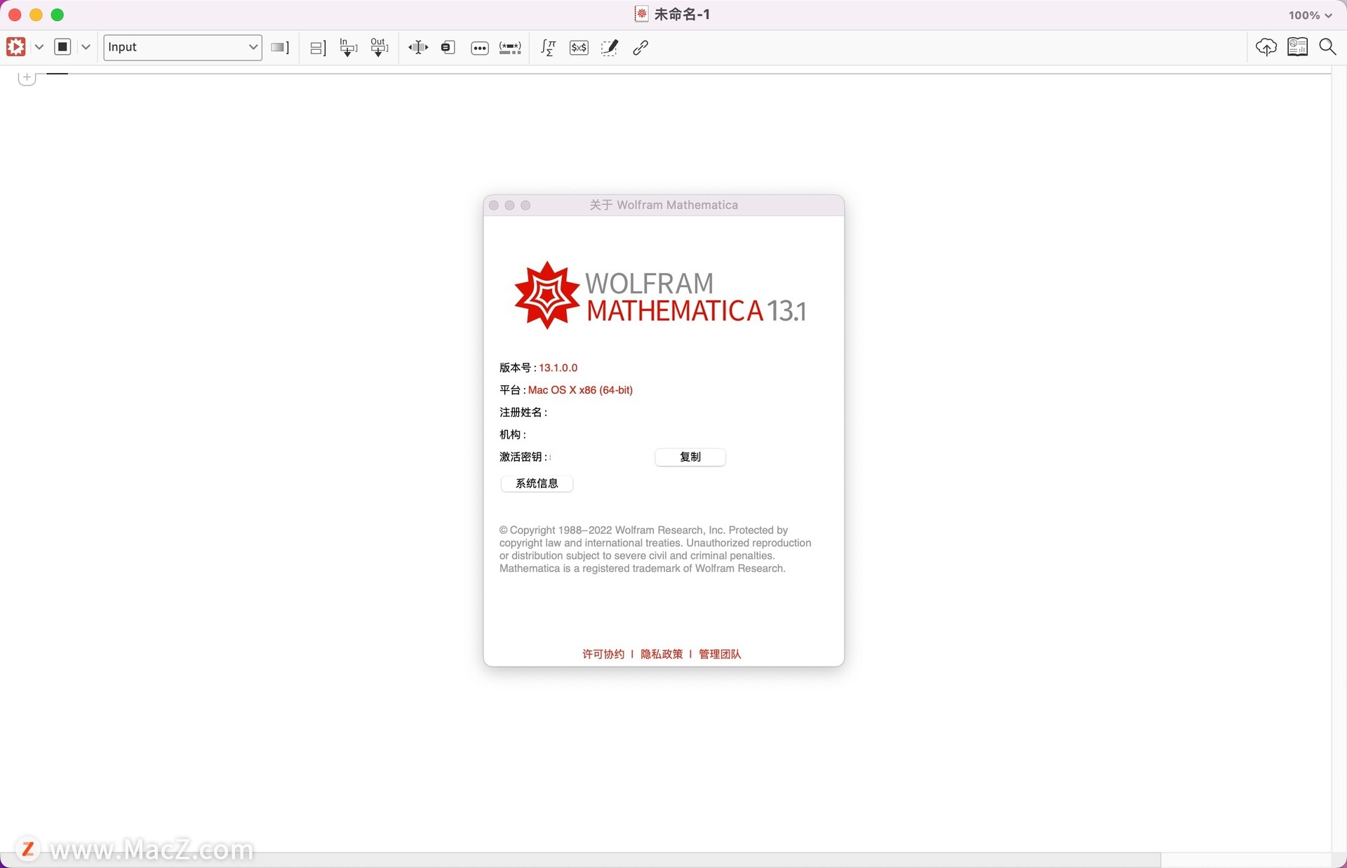Viewport: 1347px width, 868px height.
Task: Click the 注册姓名 registered name label
Action: (523, 413)
